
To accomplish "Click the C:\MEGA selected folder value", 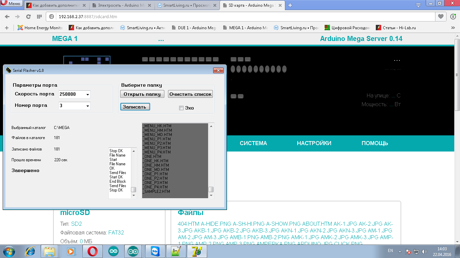I will click(x=62, y=128).
